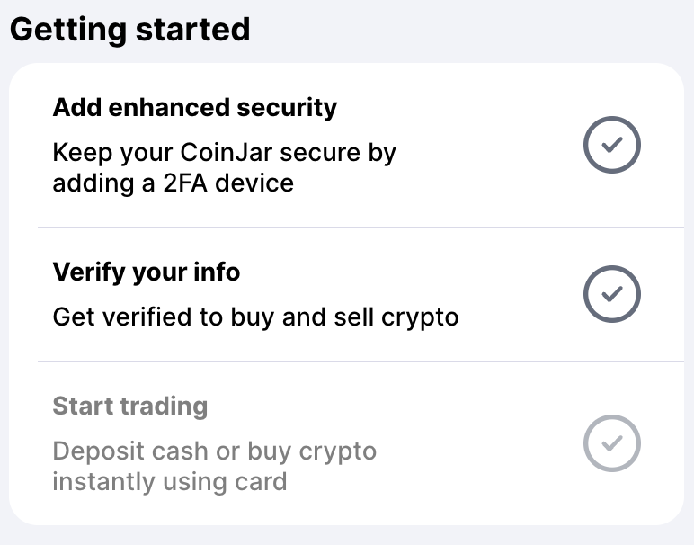The image size is (694, 545).
Task: Select the checkmark icon next to Verify your info
Action: [612, 294]
